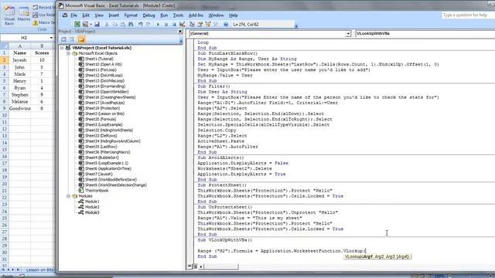Click the Properties Window toolbar icon
The image size is (495, 278).
200,24
